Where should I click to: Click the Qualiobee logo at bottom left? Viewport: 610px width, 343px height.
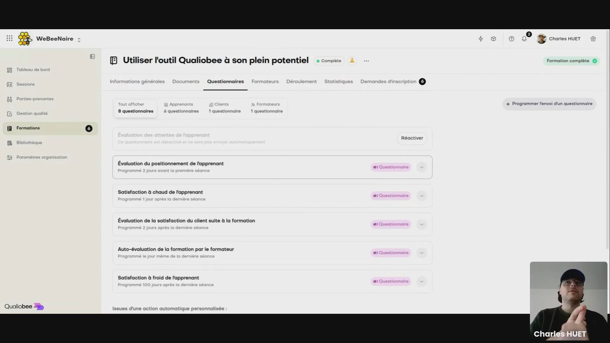[x=24, y=306]
